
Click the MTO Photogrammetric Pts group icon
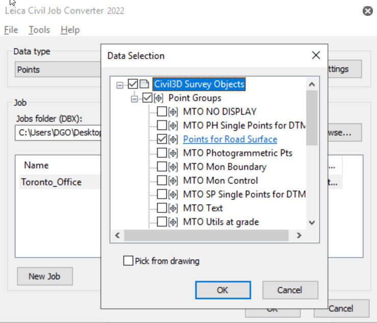tap(173, 153)
